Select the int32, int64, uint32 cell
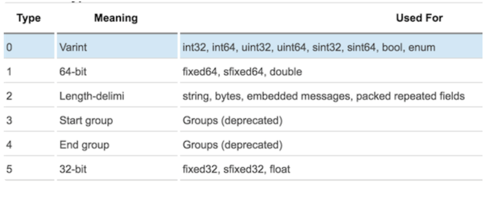This screenshot has width=489, height=199. tap(309, 47)
